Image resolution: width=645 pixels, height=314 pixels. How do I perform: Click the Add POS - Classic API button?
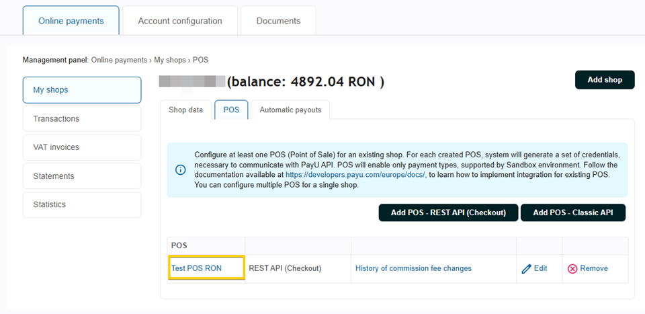click(x=572, y=212)
